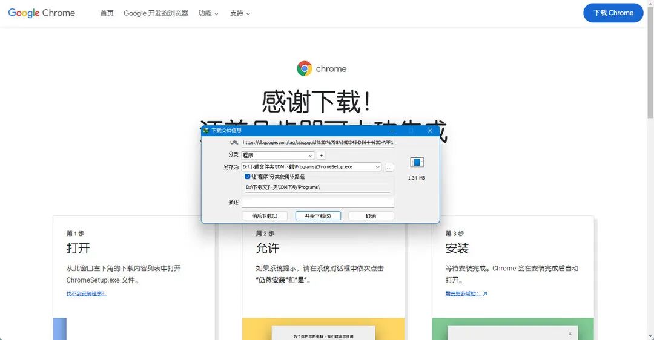Screen dimensions: 654x340
Task: Minimize the 下载文件信息 dialog
Action: (x=392, y=131)
